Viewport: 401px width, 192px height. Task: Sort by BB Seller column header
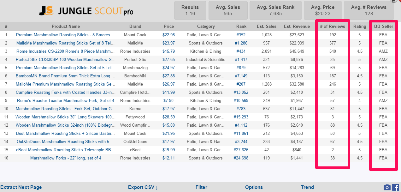(384, 27)
